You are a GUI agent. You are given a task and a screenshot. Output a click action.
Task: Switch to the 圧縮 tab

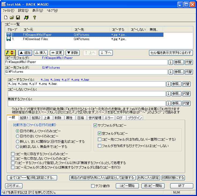pos(81,118)
